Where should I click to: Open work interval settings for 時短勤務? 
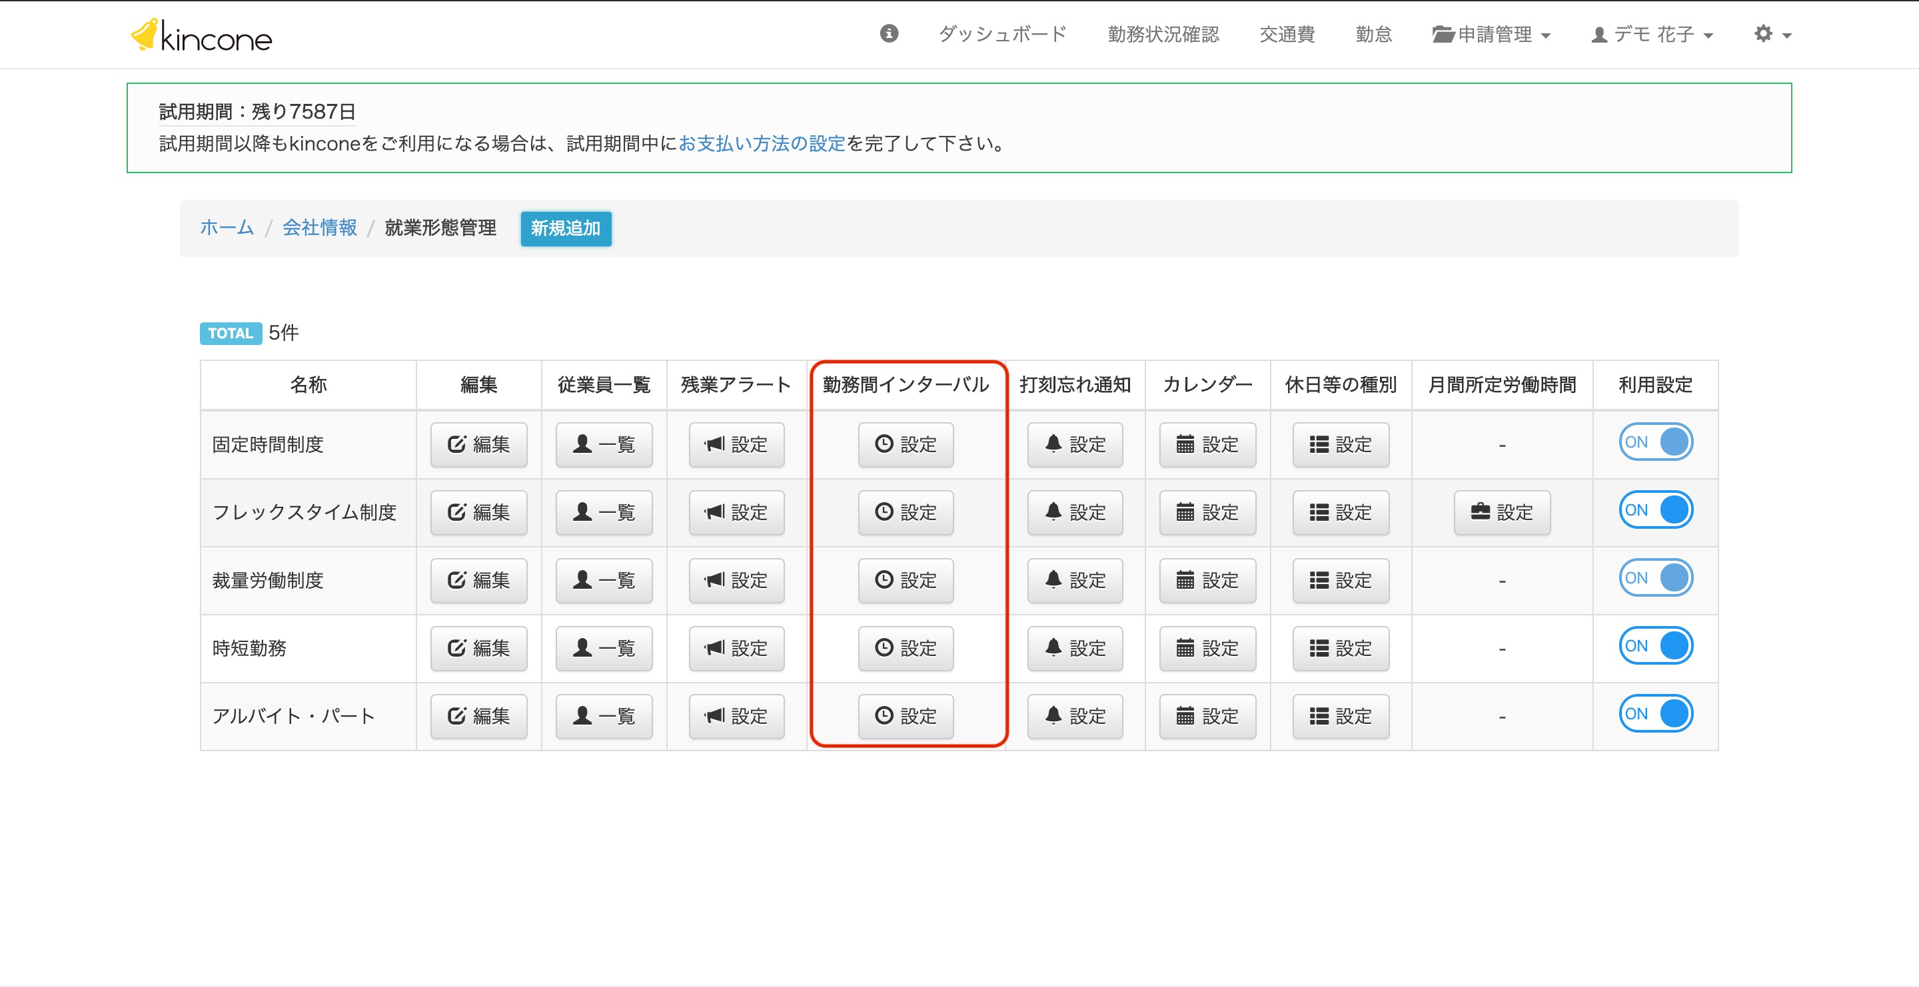[x=906, y=648]
